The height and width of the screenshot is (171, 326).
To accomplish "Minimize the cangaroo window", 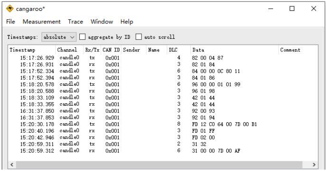I will click(271, 9).
